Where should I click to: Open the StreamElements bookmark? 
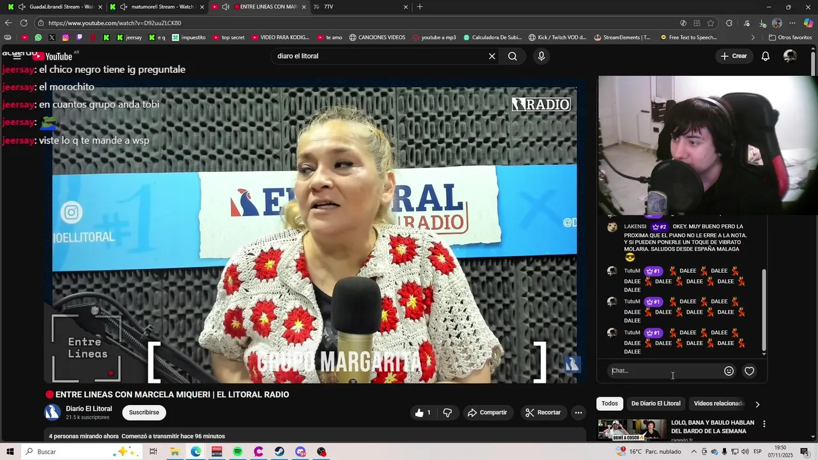tap(622, 38)
